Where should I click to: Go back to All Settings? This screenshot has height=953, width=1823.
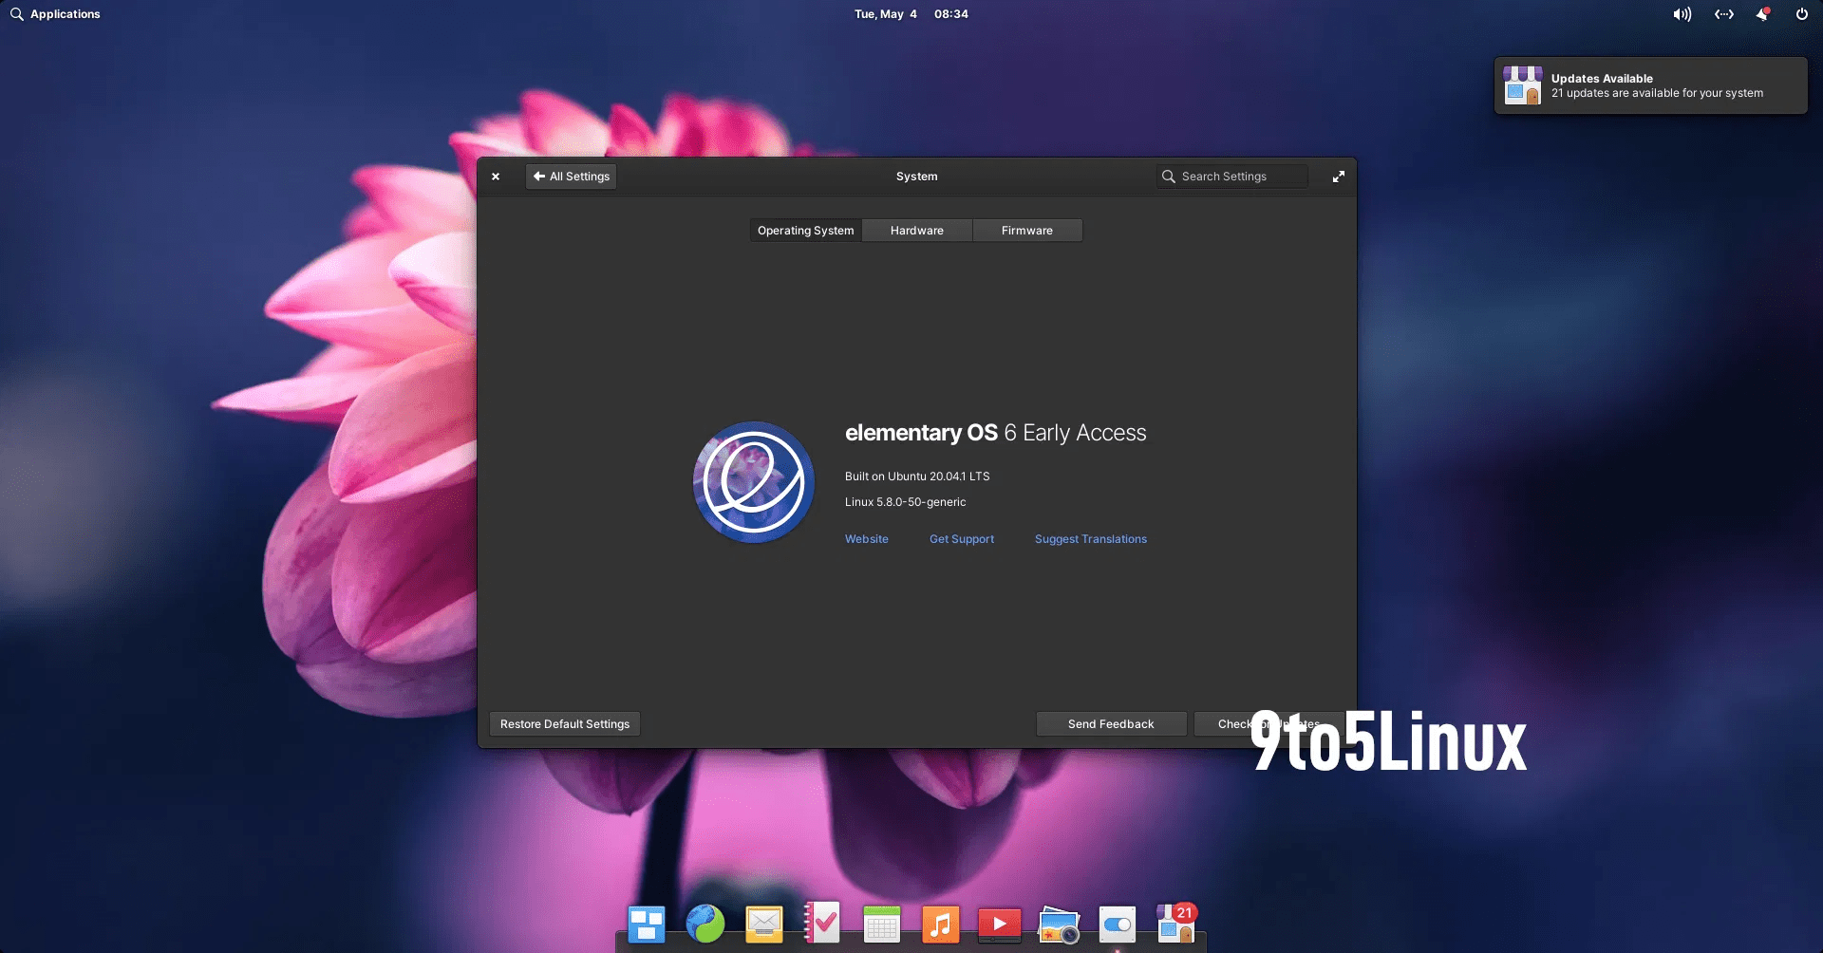[572, 177]
